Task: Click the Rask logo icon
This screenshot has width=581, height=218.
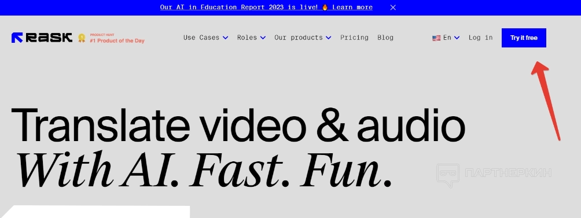Action: click(x=17, y=38)
